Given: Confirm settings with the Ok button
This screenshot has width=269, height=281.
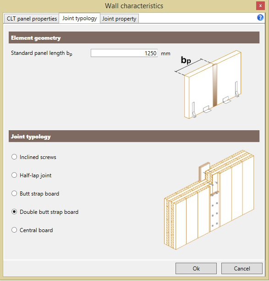Looking at the screenshot, I should 196,269.
